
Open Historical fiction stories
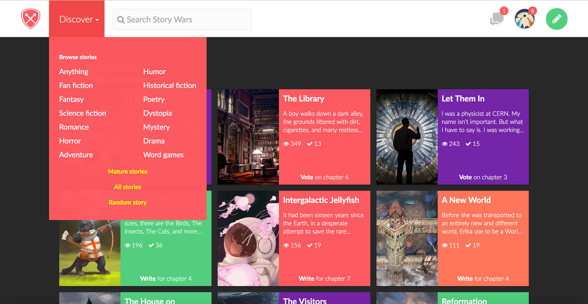coord(170,85)
